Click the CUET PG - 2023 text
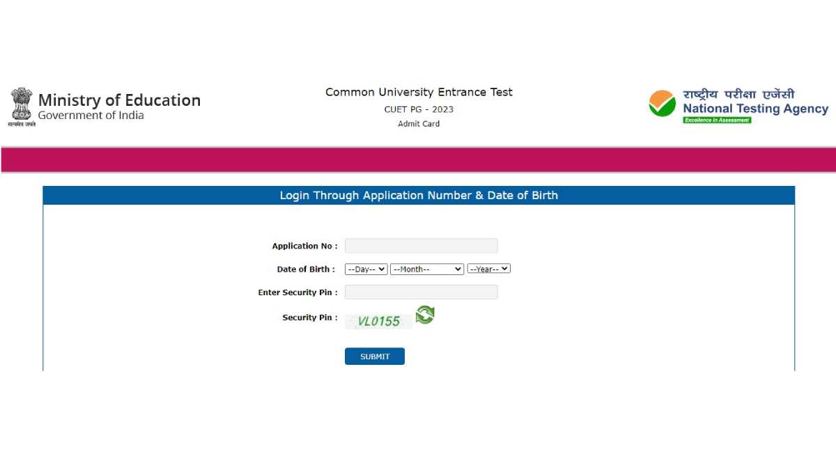 pyautogui.click(x=419, y=109)
